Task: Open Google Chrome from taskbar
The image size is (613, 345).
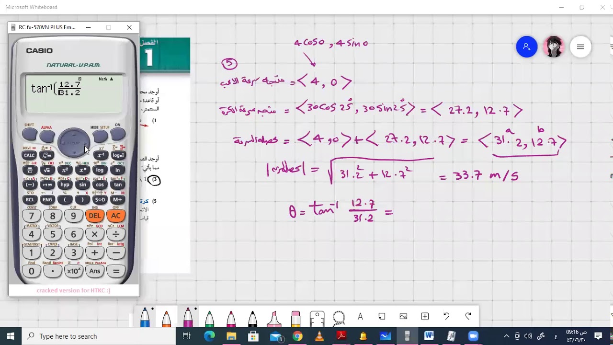Action: (x=297, y=336)
